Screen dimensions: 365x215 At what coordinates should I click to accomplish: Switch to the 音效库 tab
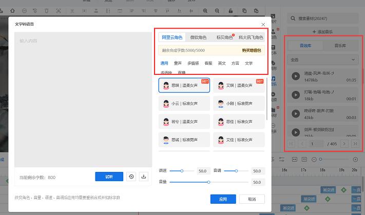305,46
